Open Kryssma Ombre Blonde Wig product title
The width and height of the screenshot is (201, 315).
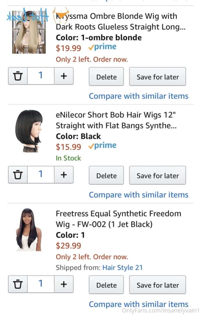click(x=120, y=22)
